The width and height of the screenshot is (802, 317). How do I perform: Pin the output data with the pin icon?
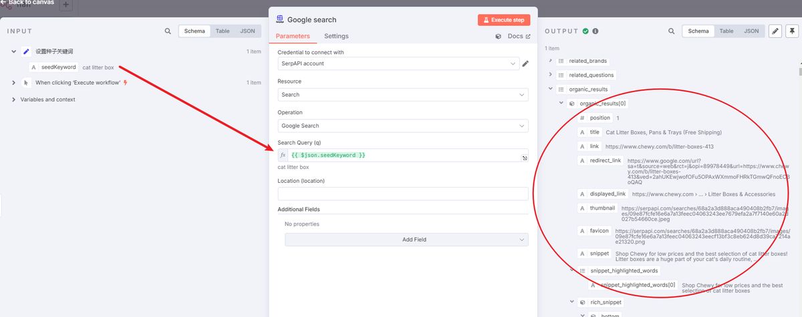(792, 31)
